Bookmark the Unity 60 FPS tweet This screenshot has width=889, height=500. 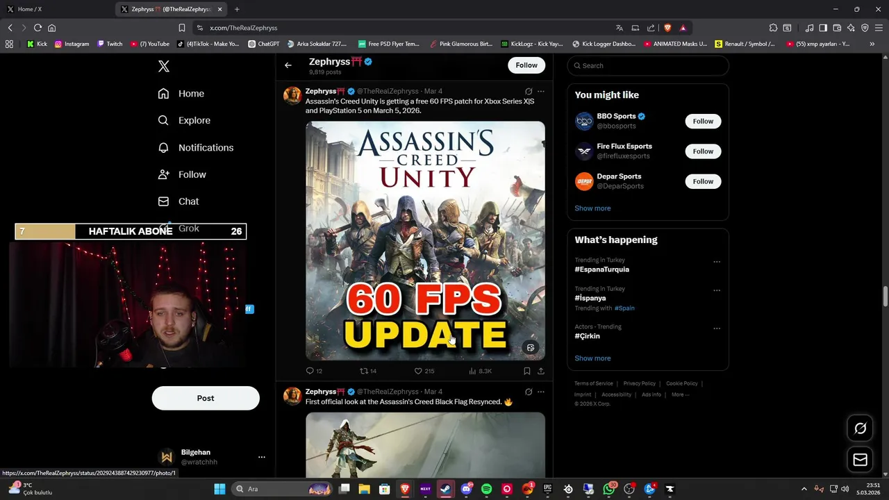(527, 371)
